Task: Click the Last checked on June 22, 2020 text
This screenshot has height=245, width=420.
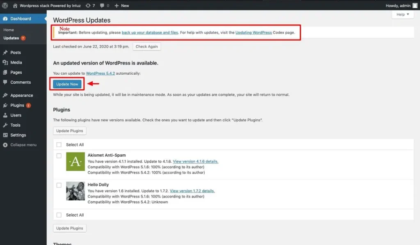Action: coord(91,46)
